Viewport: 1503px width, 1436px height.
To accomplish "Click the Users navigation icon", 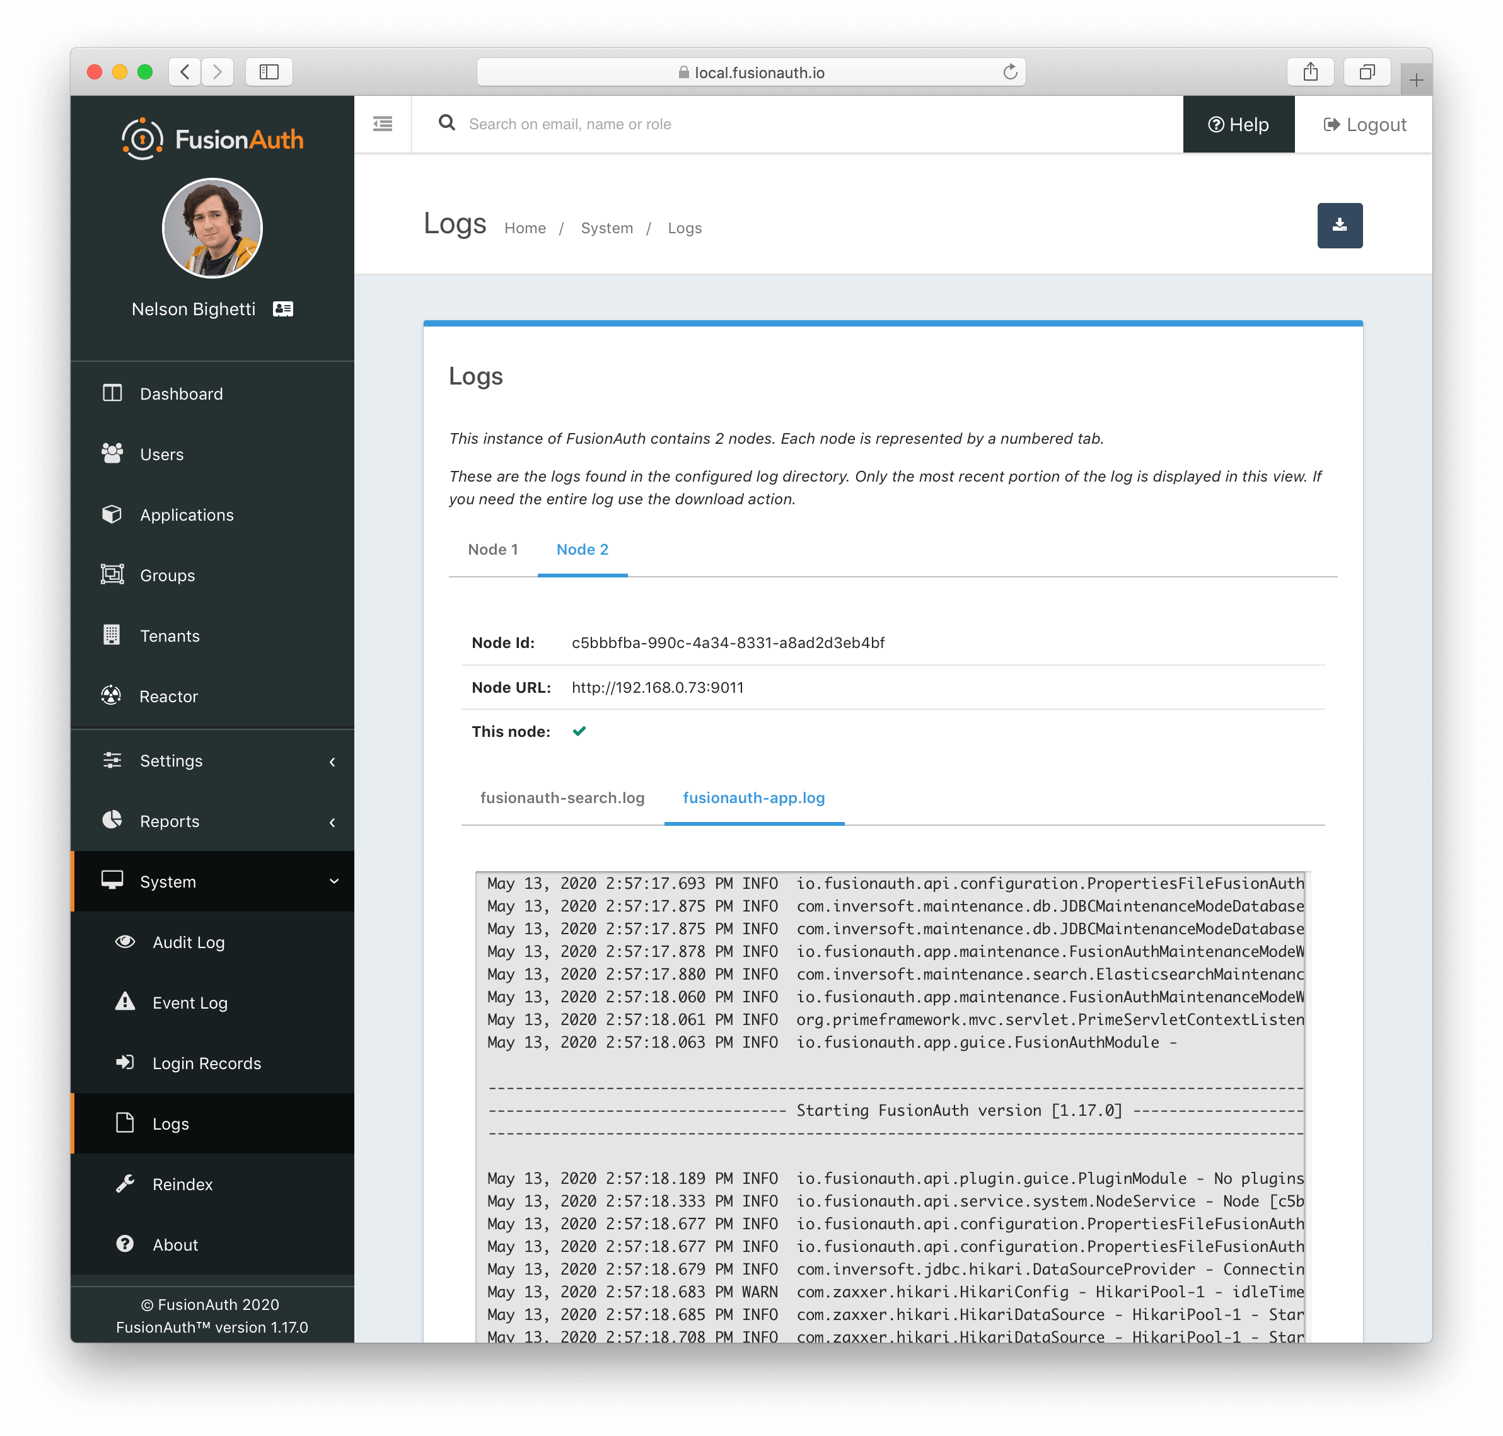I will pos(114,454).
